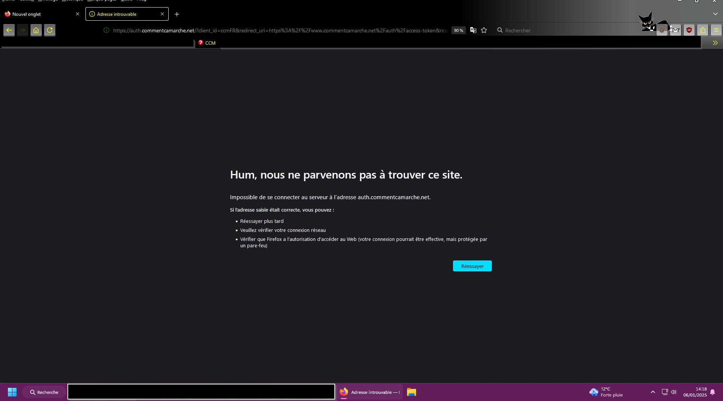Open the uBlock Origin shield icon

[x=689, y=30]
